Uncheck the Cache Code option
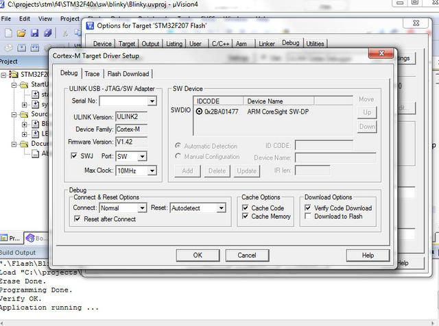 (x=246, y=208)
